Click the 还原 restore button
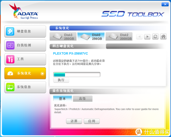 (x=74, y=121)
